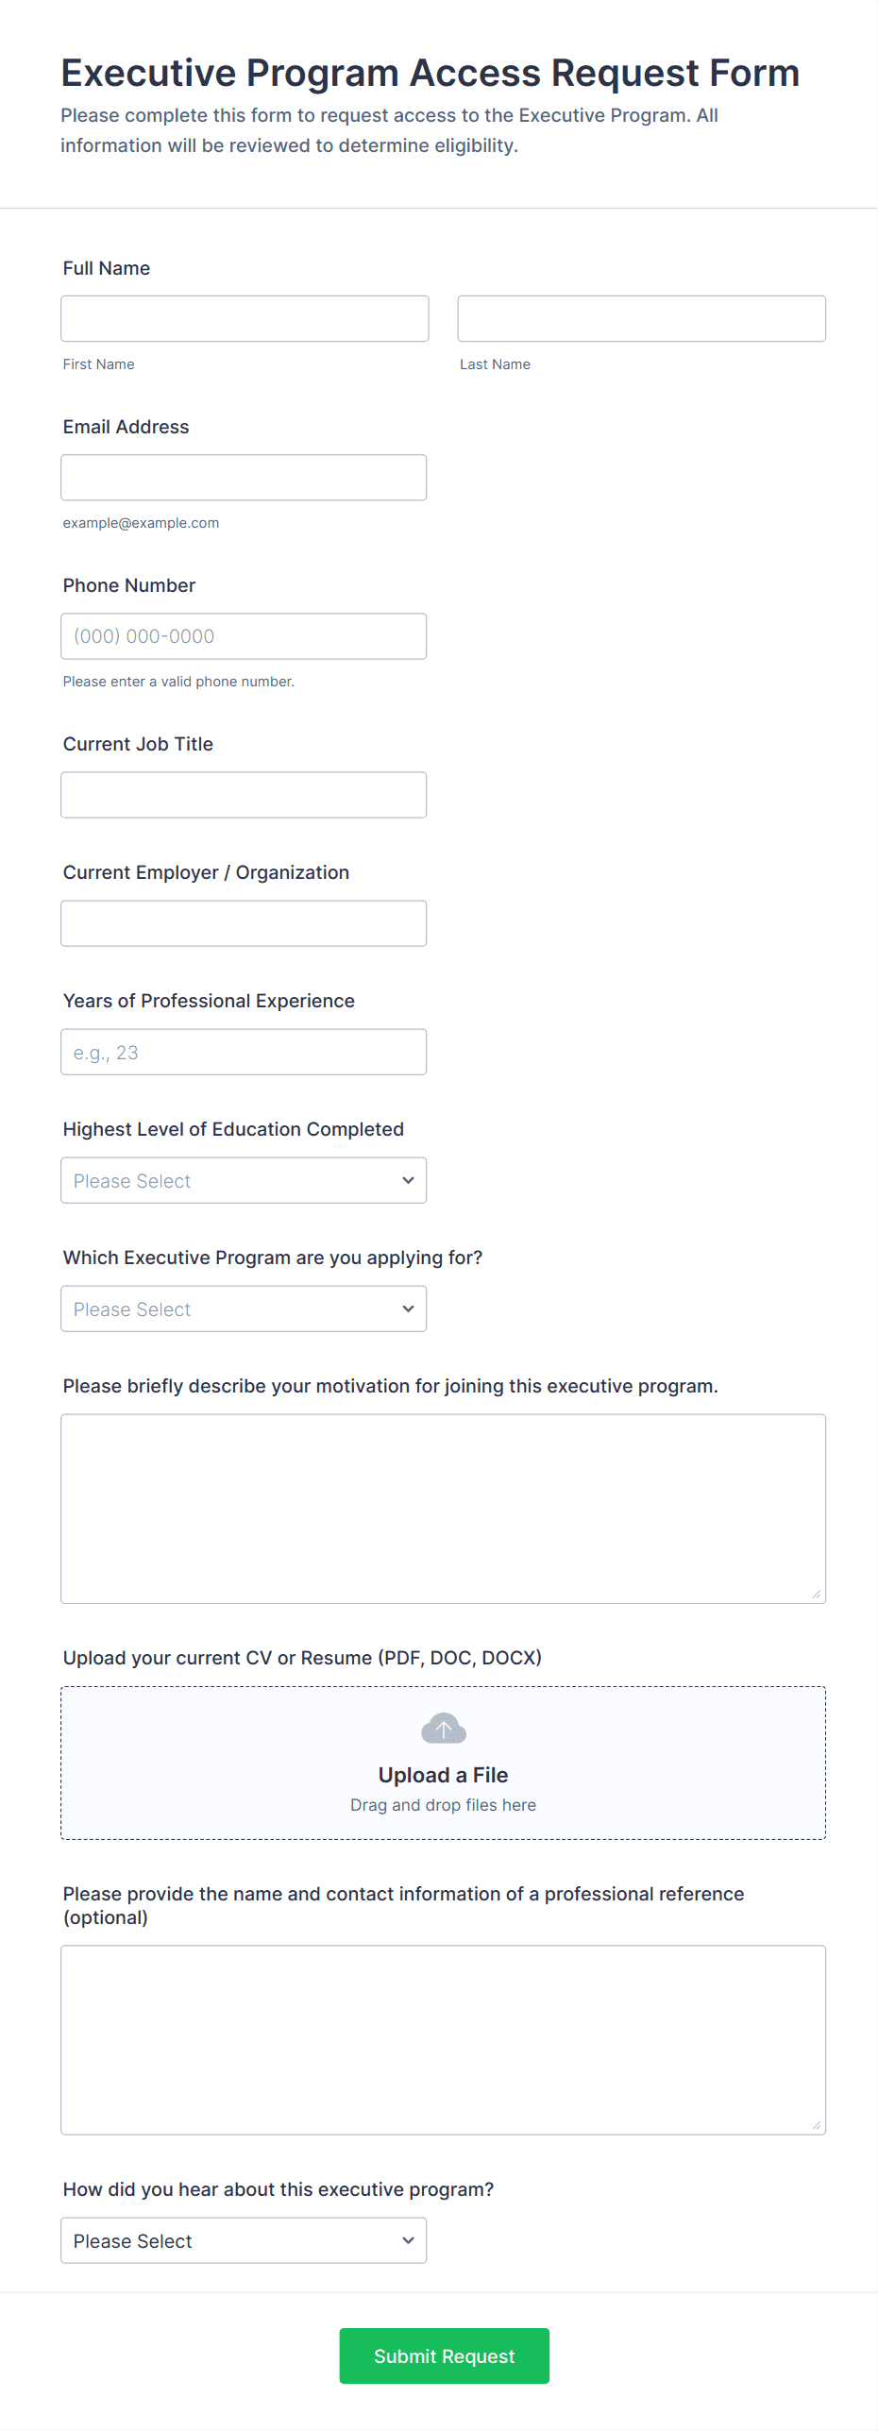Click 'Upload a File' text
Screen dimensions: 878x2431
tap(443, 1775)
